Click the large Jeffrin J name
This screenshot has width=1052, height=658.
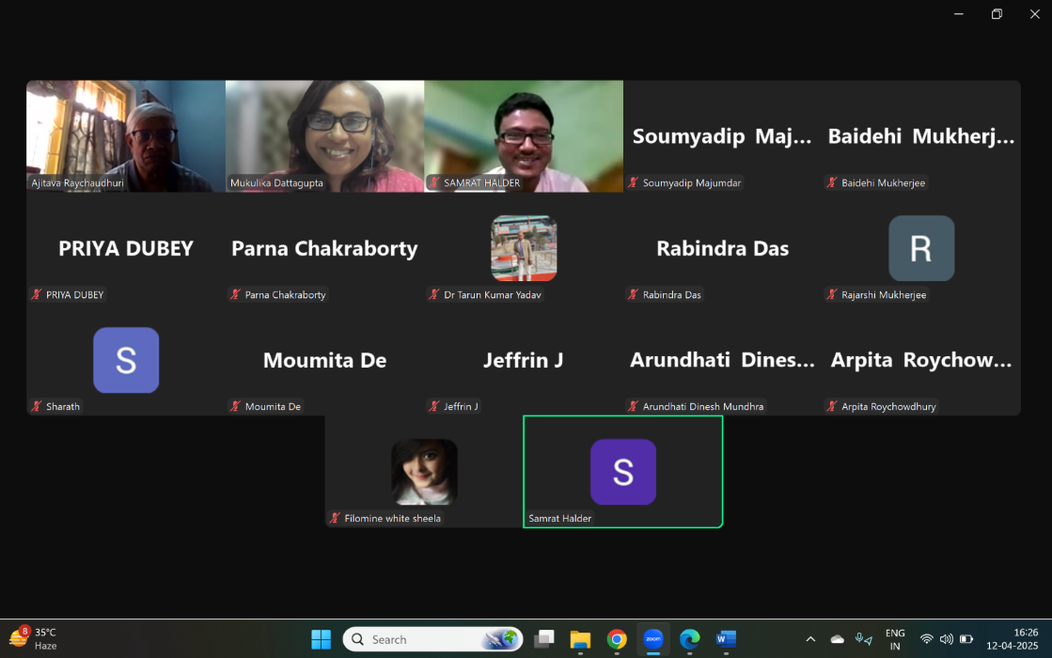(x=524, y=360)
